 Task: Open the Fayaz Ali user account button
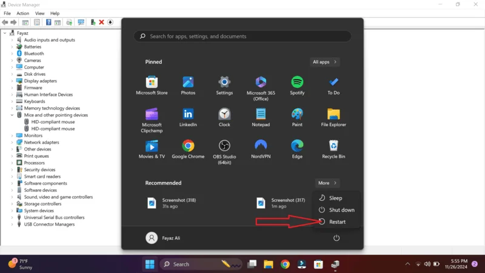(163, 238)
